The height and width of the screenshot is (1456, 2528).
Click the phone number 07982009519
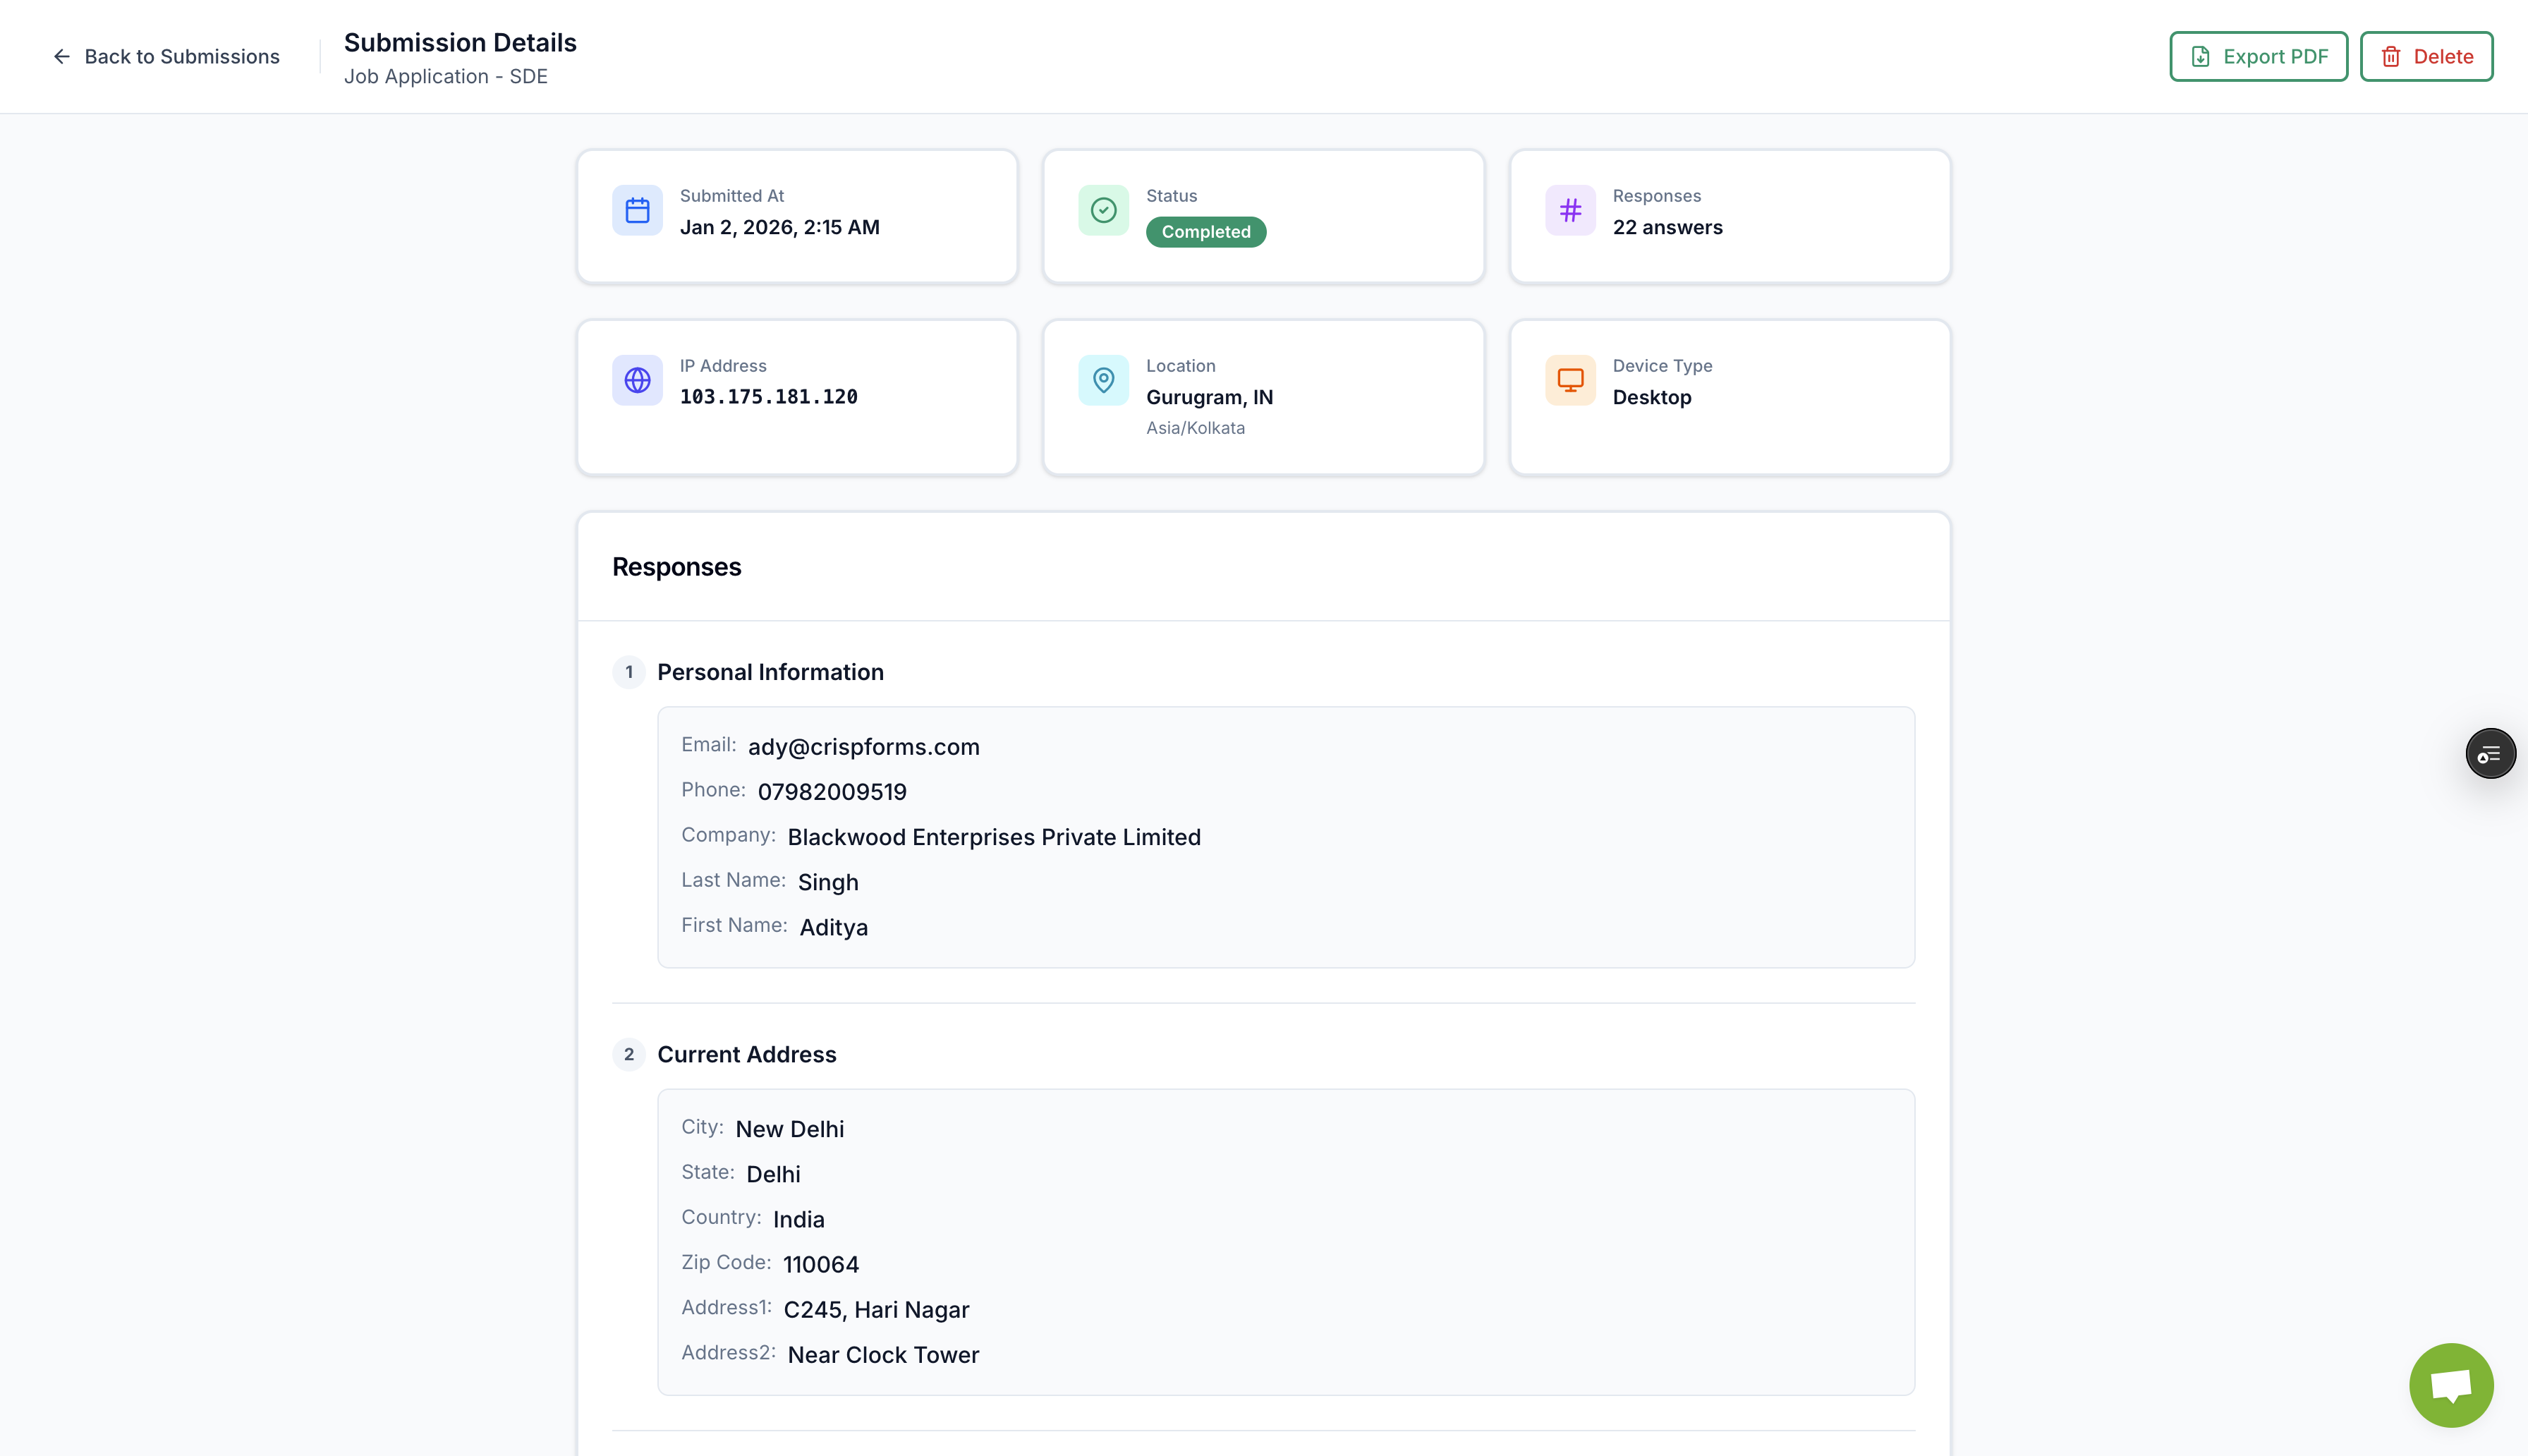832,792
